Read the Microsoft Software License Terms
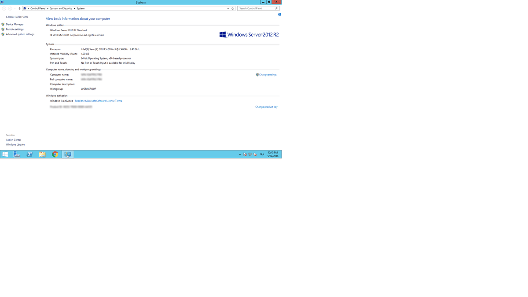The height and width of the screenshot is (297, 528). click(99, 101)
